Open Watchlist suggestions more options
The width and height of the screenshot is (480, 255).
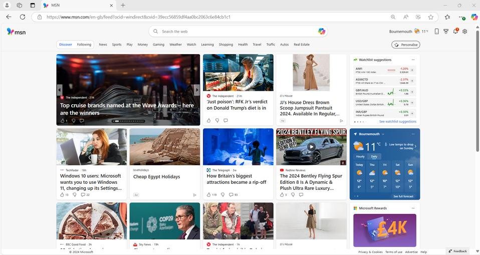[x=413, y=60]
